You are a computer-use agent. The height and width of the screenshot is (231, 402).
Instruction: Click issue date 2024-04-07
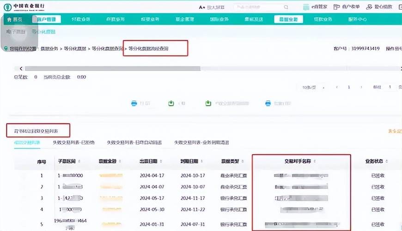pyautogui.click(x=152, y=187)
